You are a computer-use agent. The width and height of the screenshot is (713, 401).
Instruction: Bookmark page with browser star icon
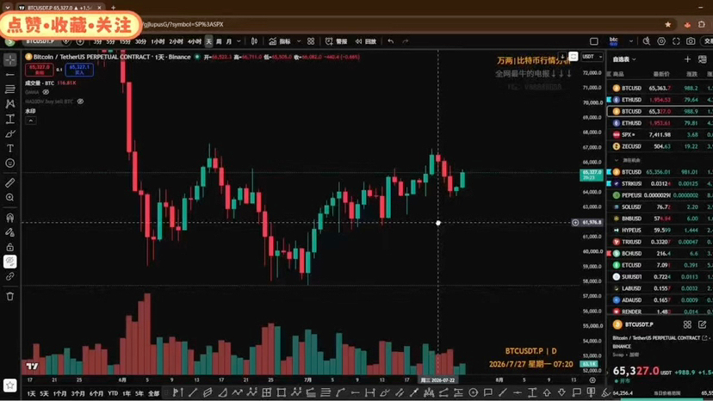(667, 25)
